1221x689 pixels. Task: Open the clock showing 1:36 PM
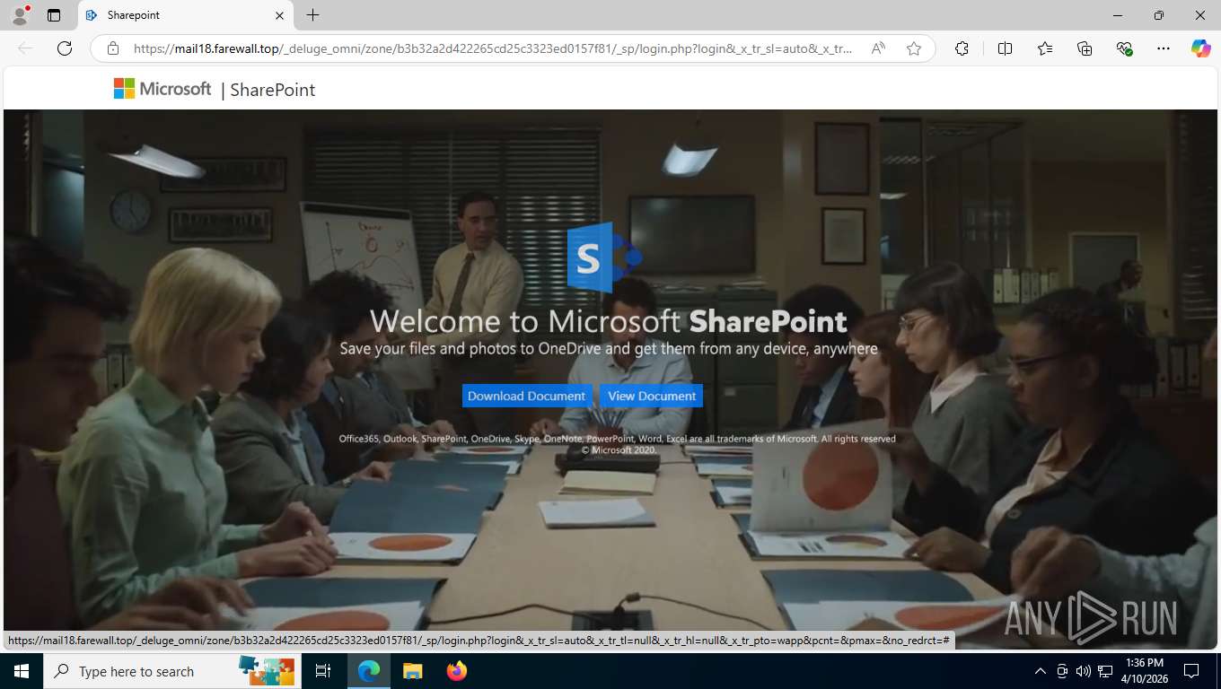pyautogui.click(x=1144, y=671)
